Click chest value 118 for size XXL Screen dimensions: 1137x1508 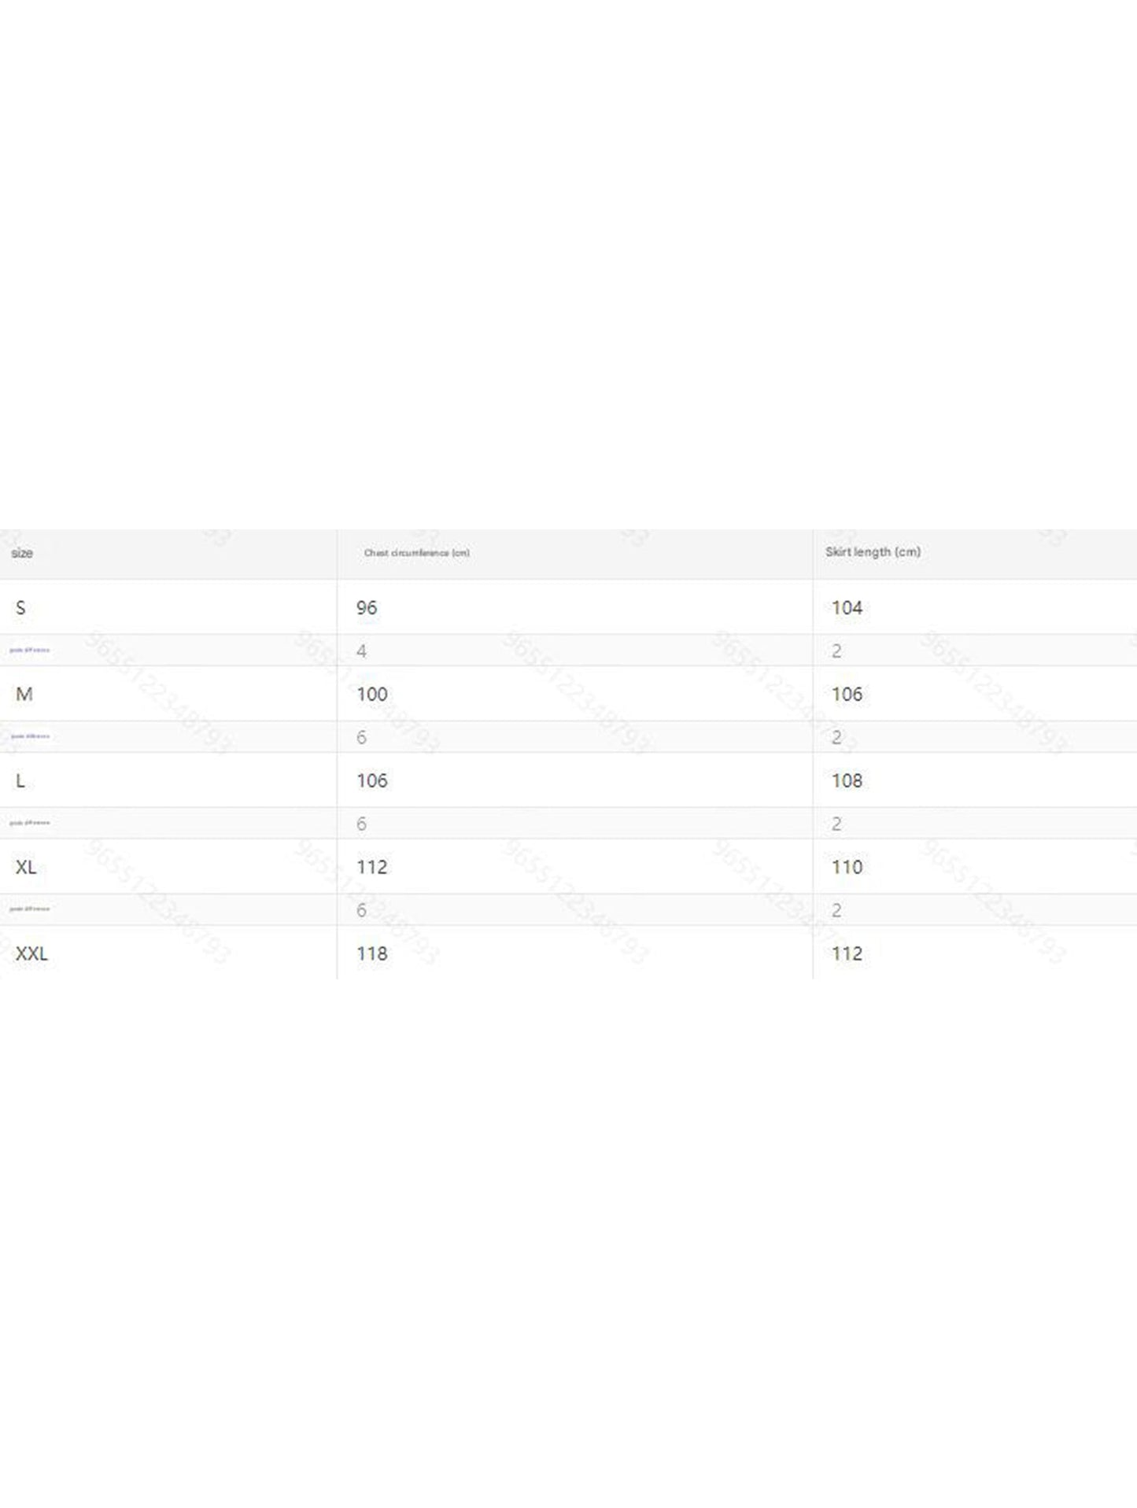point(372,953)
